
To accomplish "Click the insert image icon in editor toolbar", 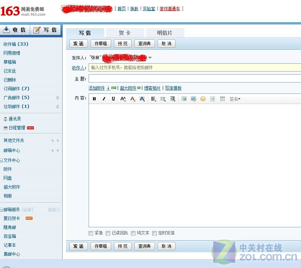I will coord(184,99).
